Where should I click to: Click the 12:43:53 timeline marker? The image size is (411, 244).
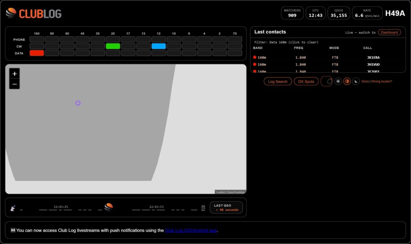(x=157, y=207)
